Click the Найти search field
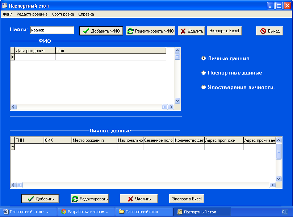This screenshot has width=293, height=217. coord(52,30)
